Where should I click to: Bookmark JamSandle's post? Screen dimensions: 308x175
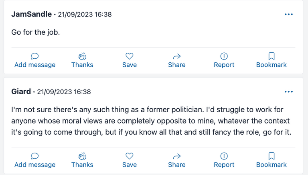pos(272,56)
